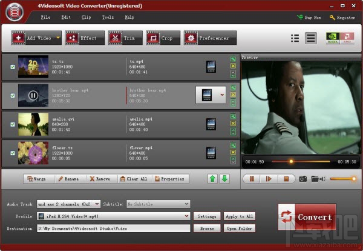The image size is (363, 251).
Task: Adjust the volume slider
Action: [x=343, y=179]
